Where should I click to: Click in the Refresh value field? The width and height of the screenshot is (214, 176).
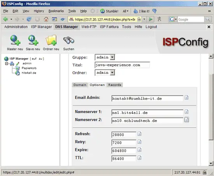tap(124, 135)
